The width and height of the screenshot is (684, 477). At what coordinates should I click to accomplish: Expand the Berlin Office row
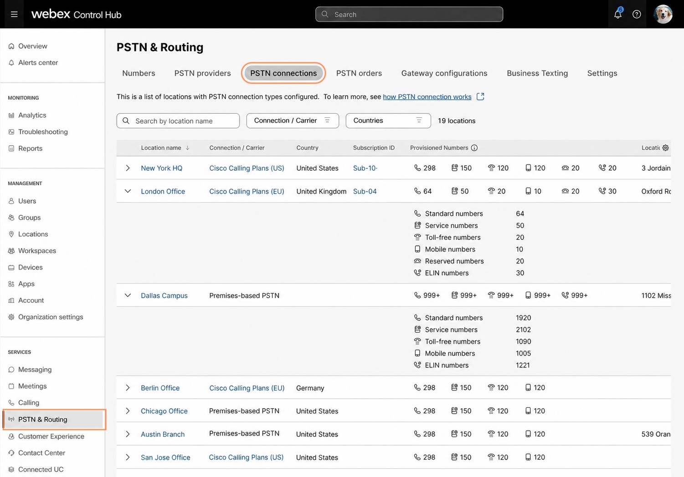click(x=128, y=388)
